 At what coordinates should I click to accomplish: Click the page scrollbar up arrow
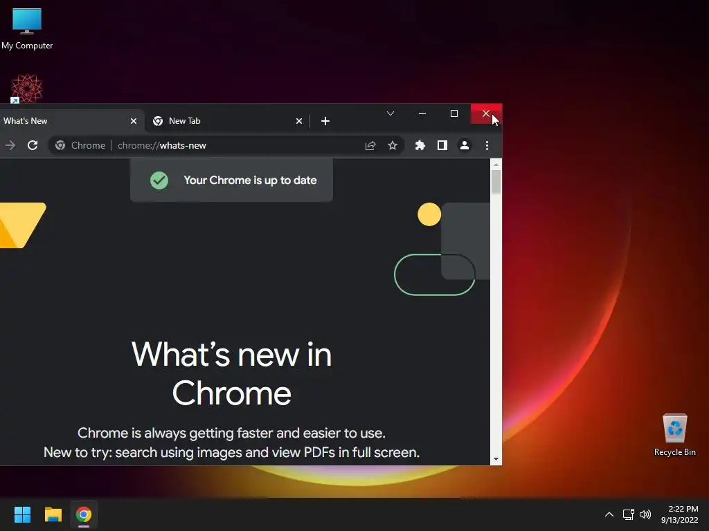(496, 165)
